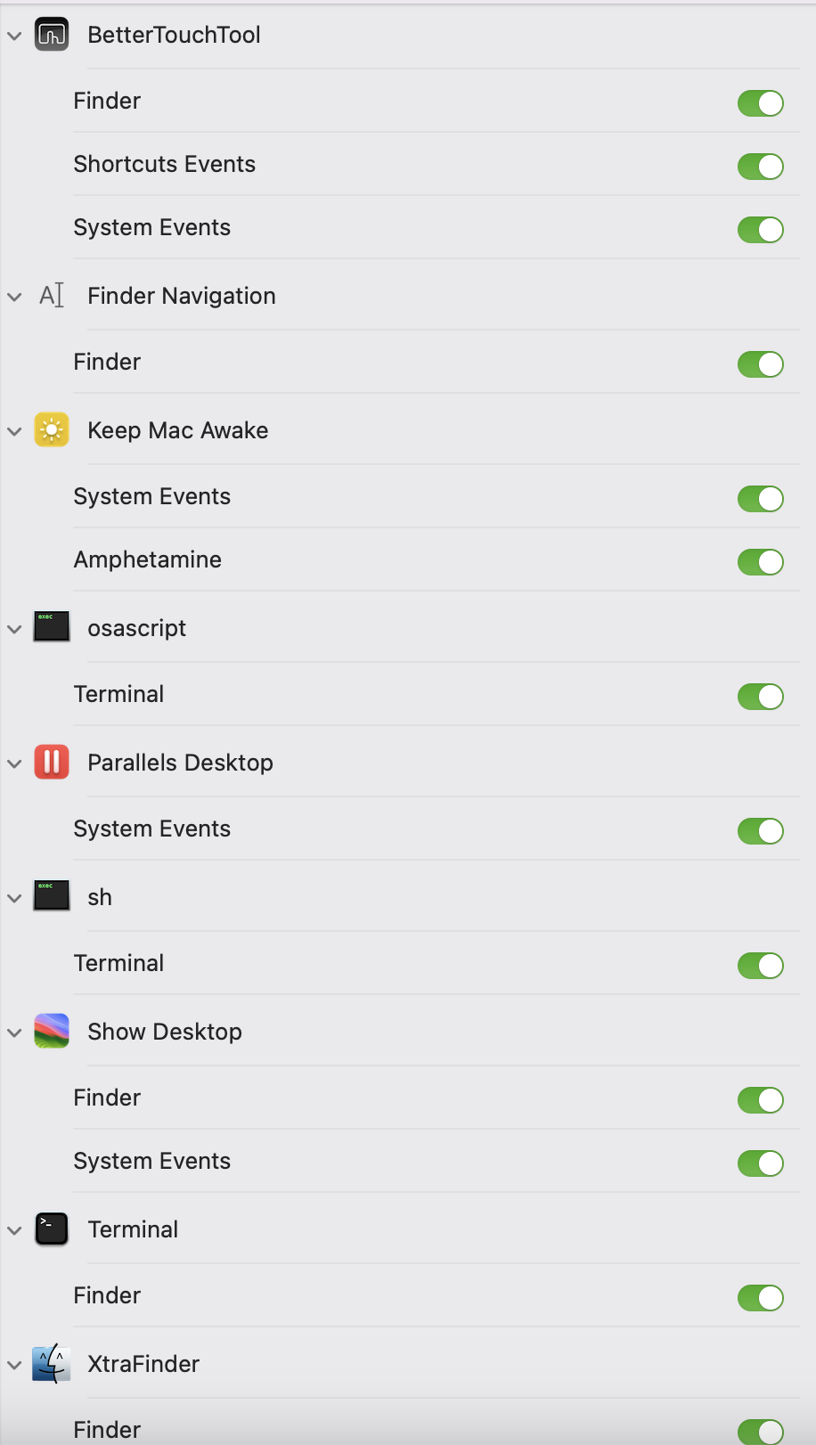
Task: Disable Terminal permission for osascript
Action: click(760, 697)
